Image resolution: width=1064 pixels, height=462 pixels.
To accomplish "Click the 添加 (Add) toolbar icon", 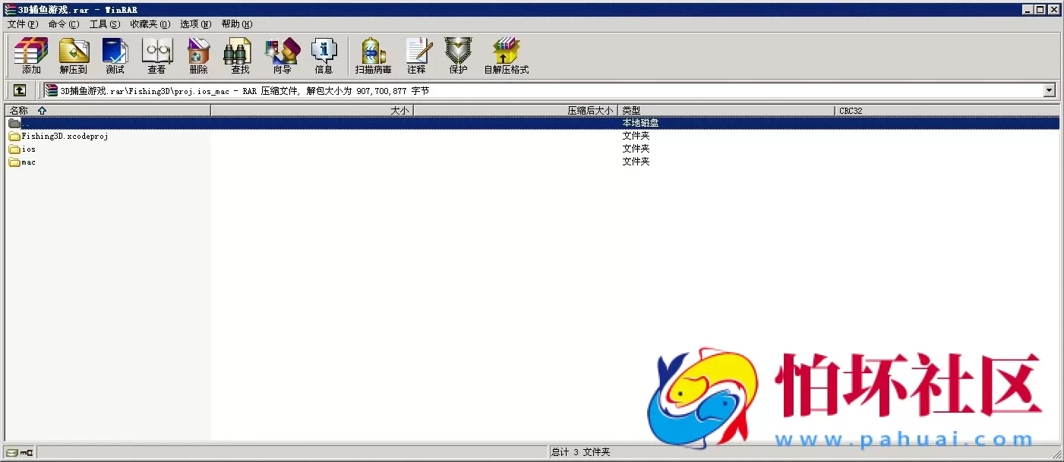I will click(30, 55).
